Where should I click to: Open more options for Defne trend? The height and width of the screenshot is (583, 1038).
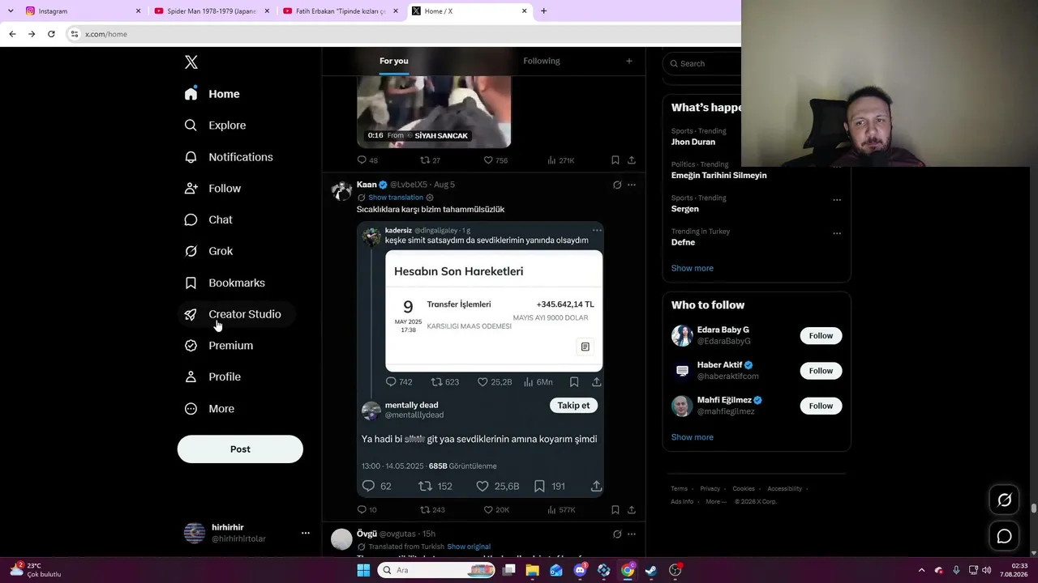[x=837, y=233]
